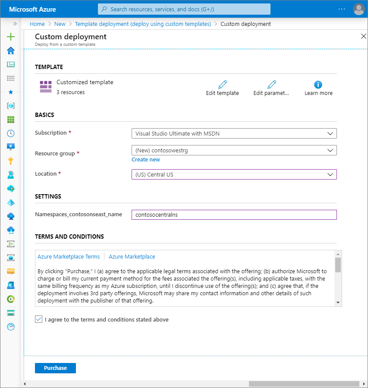
Task: Select the Favorites star icon
Action: pyautogui.click(x=10, y=92)
